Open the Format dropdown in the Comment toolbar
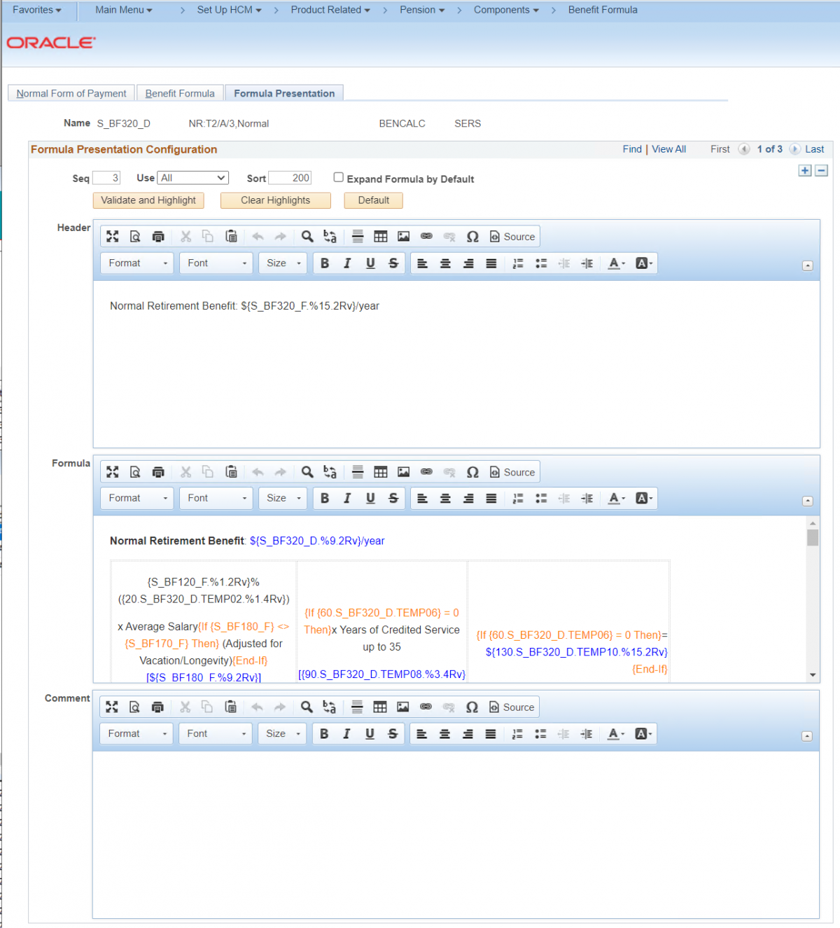840x928 pixels. coord(136,733)
